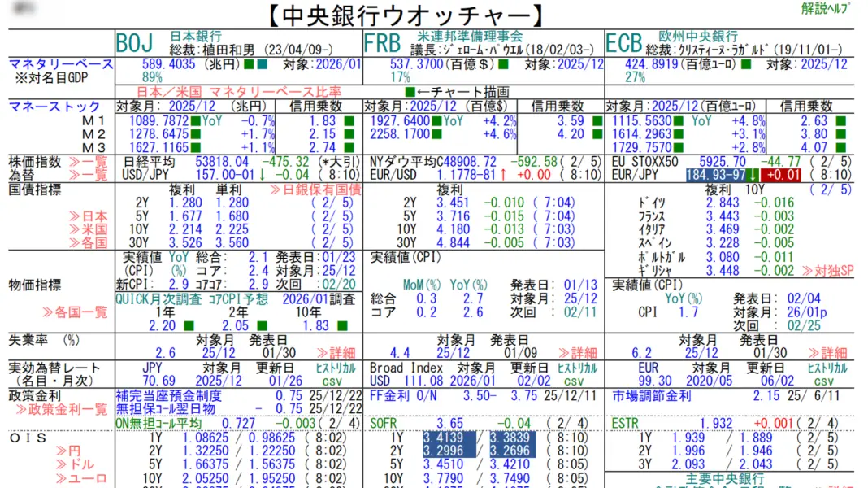868x488 pixels.
Task: Open ≫各国 government bond link
Action: (88, 242)
